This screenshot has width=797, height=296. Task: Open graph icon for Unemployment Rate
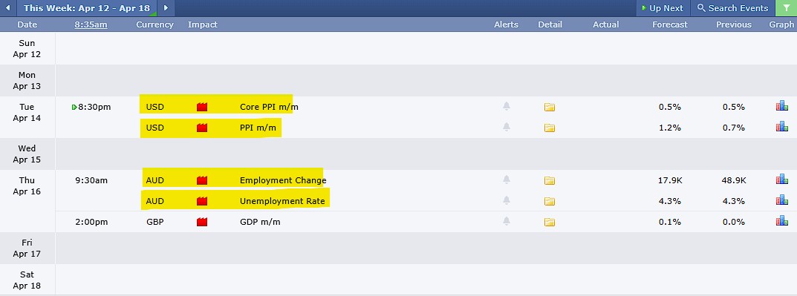pos(781,200)
